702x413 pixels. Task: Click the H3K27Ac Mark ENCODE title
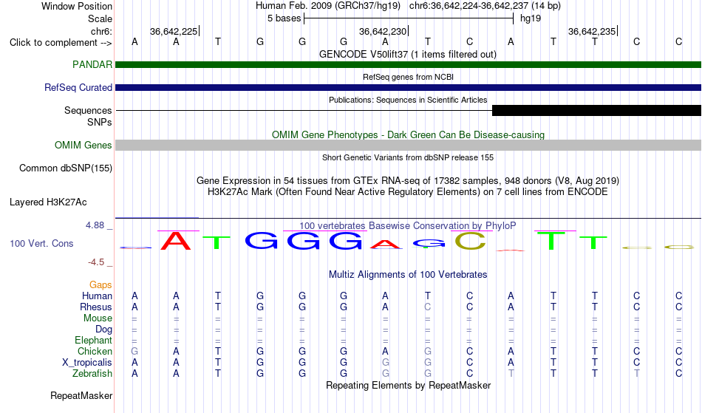[x=408, y=192]
